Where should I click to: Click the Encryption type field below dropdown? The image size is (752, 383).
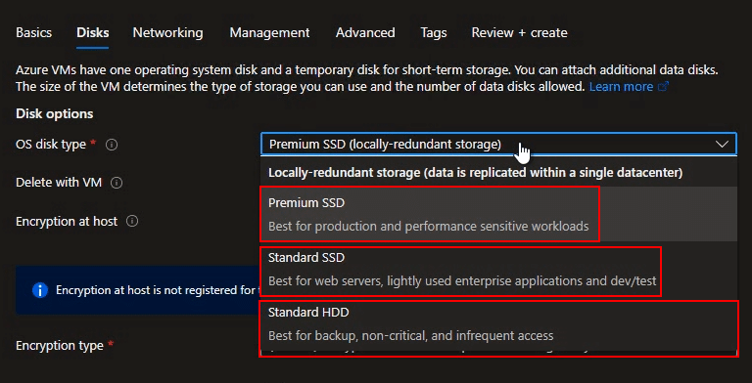(x=498, y=354)
